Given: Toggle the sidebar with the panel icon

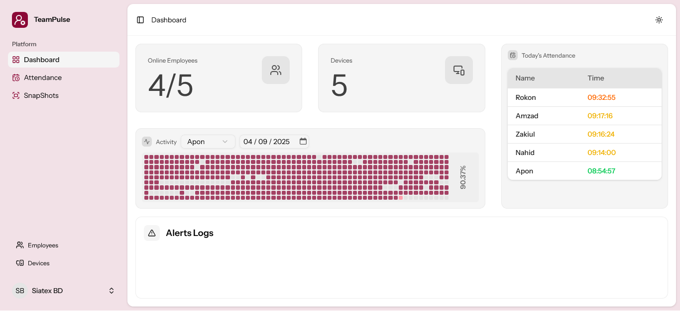Looking at the screenshot, I should [x=140, y=20].
